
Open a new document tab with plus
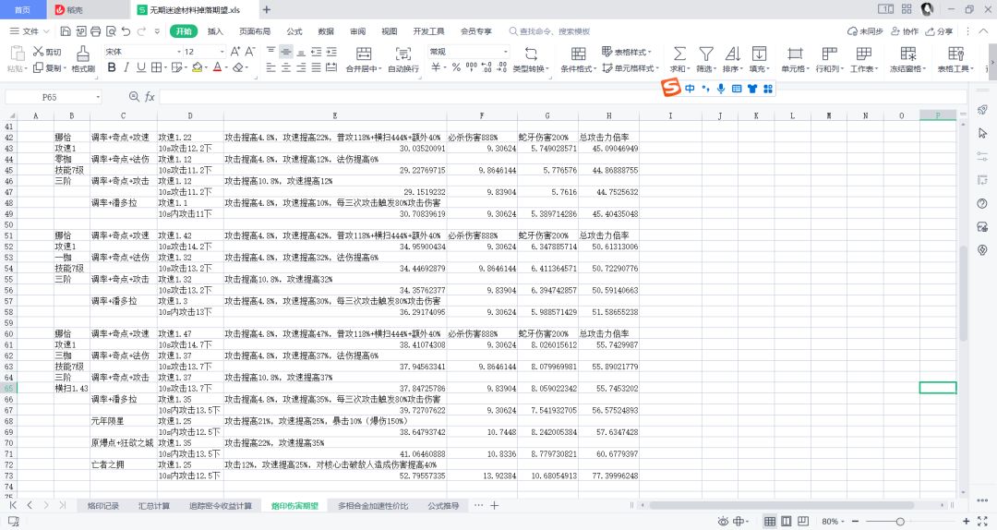[267, 9]
